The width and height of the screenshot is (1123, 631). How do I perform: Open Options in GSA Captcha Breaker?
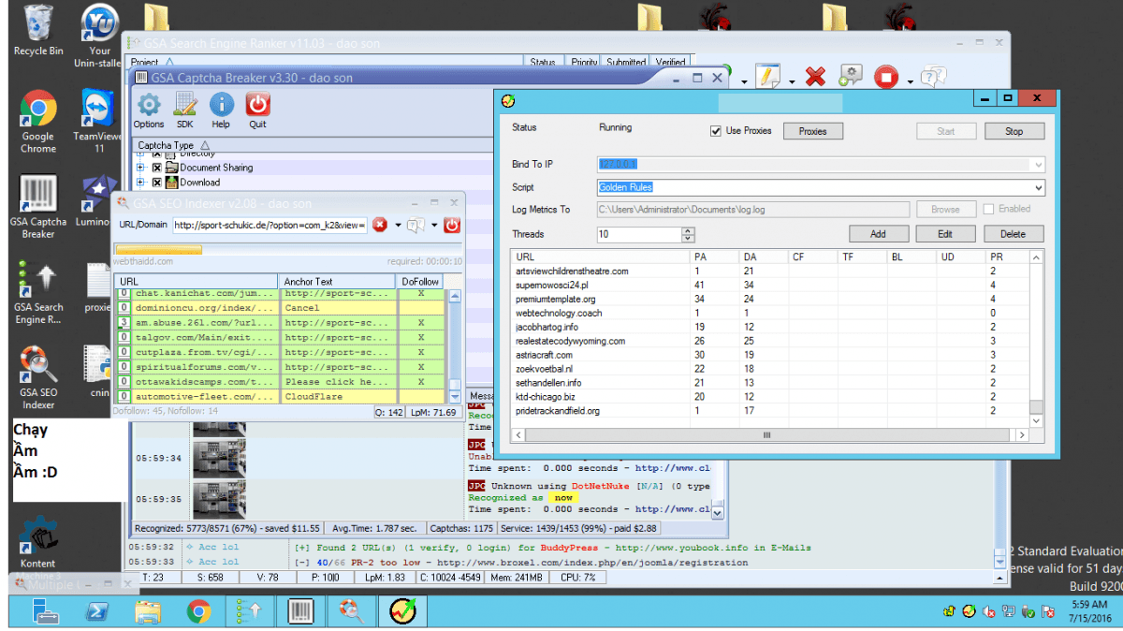coord(149,110)
